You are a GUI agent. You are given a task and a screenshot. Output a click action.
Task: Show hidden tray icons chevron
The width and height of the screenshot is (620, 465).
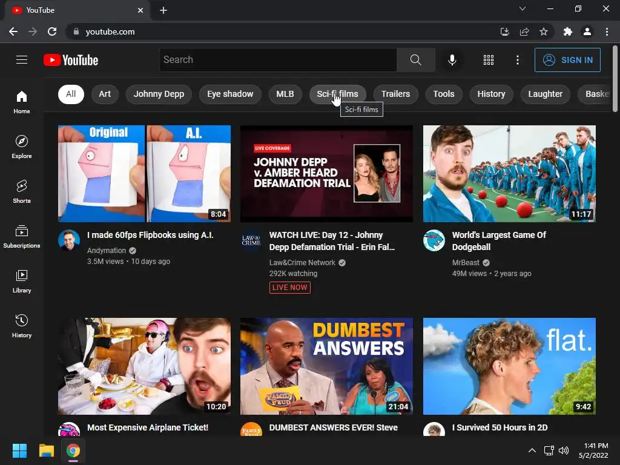pyautogui.click(x=532, y=450)
